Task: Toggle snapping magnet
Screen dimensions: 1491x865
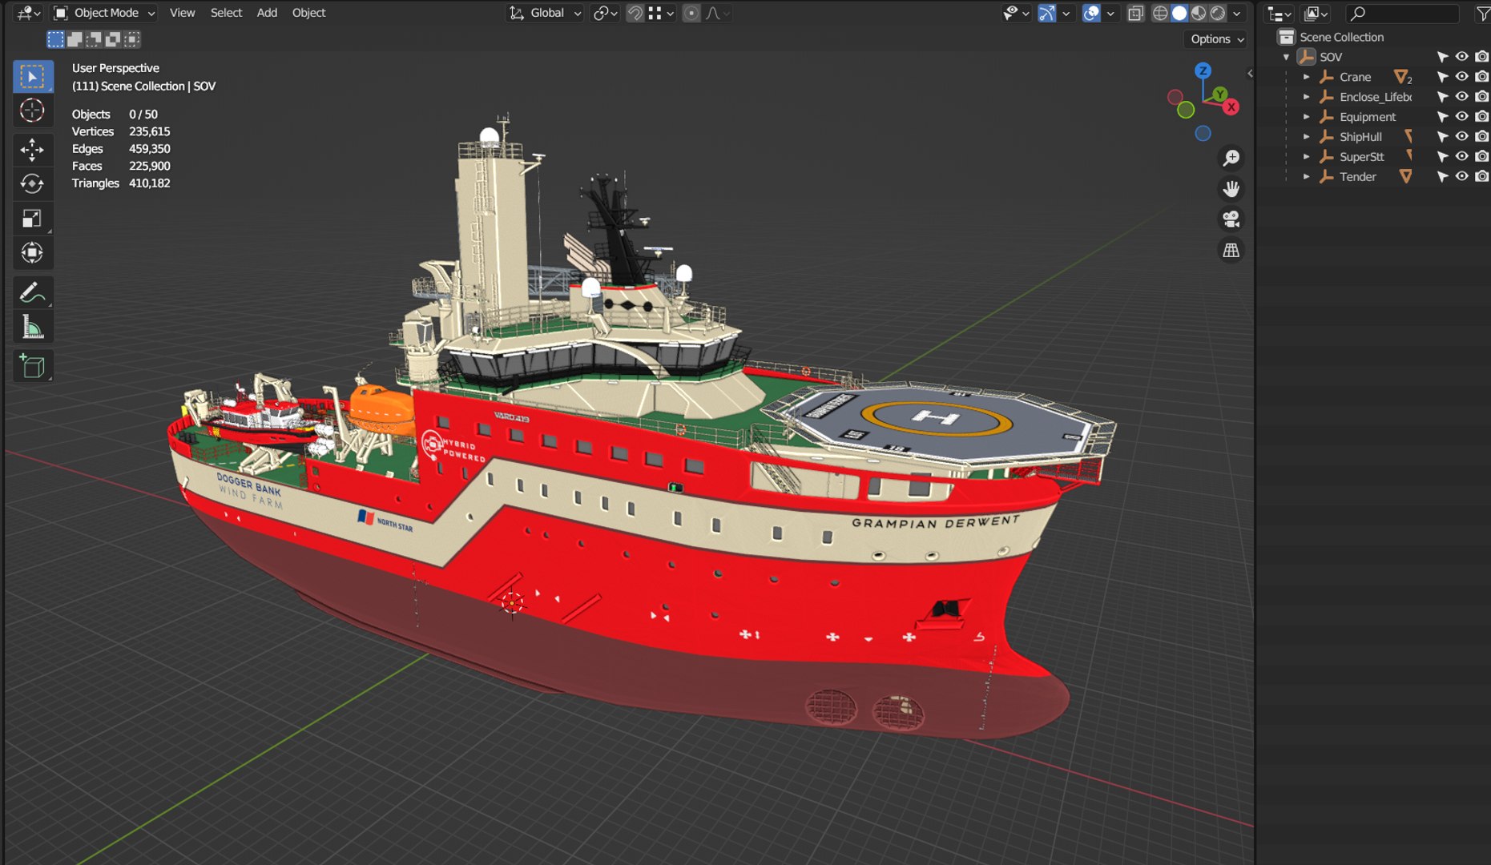Action: (635, 14)
